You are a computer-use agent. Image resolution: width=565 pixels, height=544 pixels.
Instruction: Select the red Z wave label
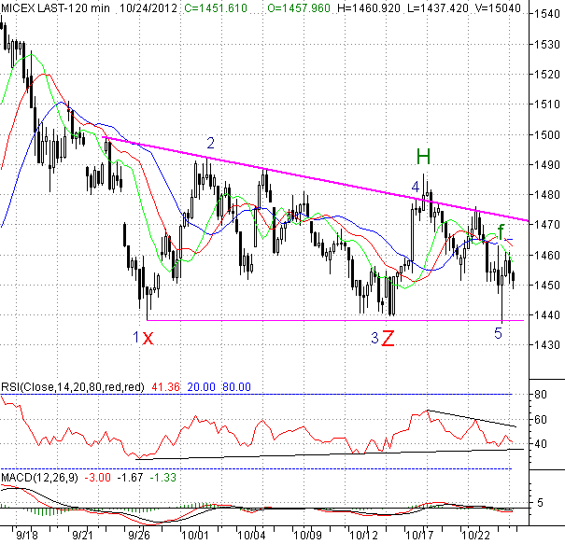(x=388, y=338)
